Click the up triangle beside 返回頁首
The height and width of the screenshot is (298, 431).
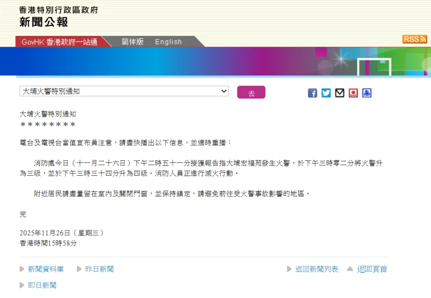pos(350,269)
